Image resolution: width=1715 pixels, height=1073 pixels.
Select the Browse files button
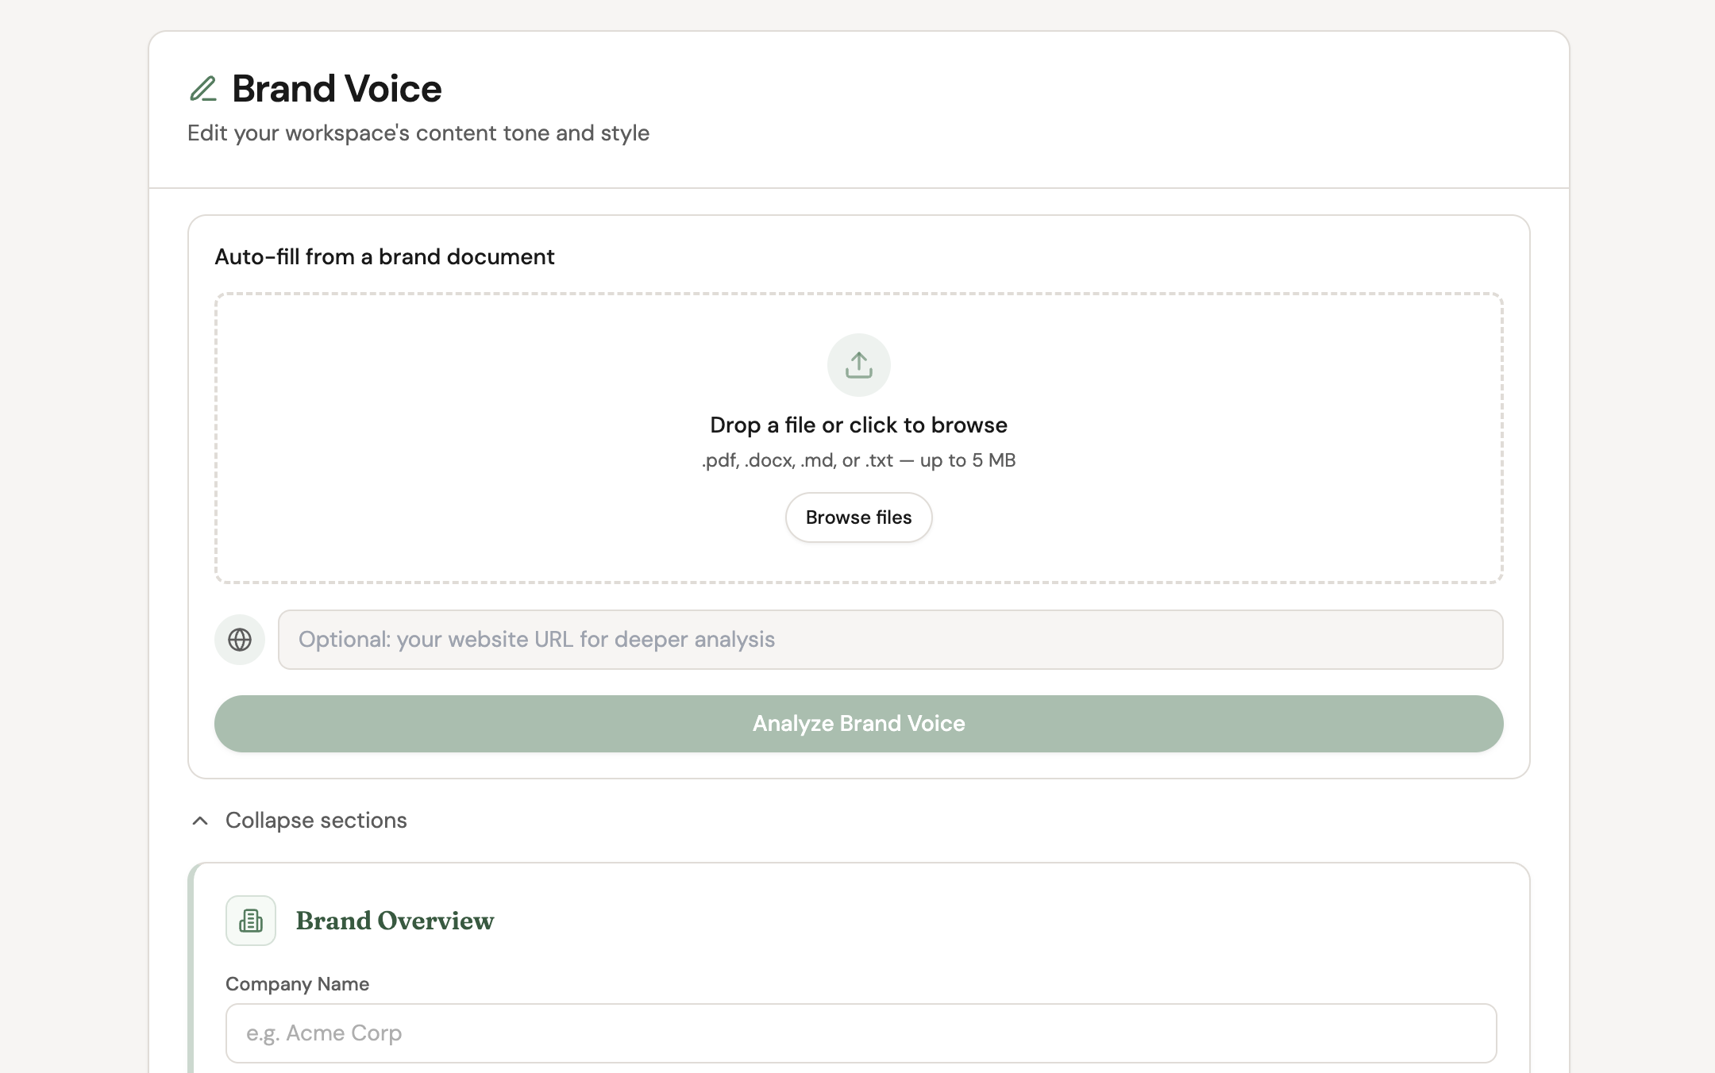click(858, 517)
